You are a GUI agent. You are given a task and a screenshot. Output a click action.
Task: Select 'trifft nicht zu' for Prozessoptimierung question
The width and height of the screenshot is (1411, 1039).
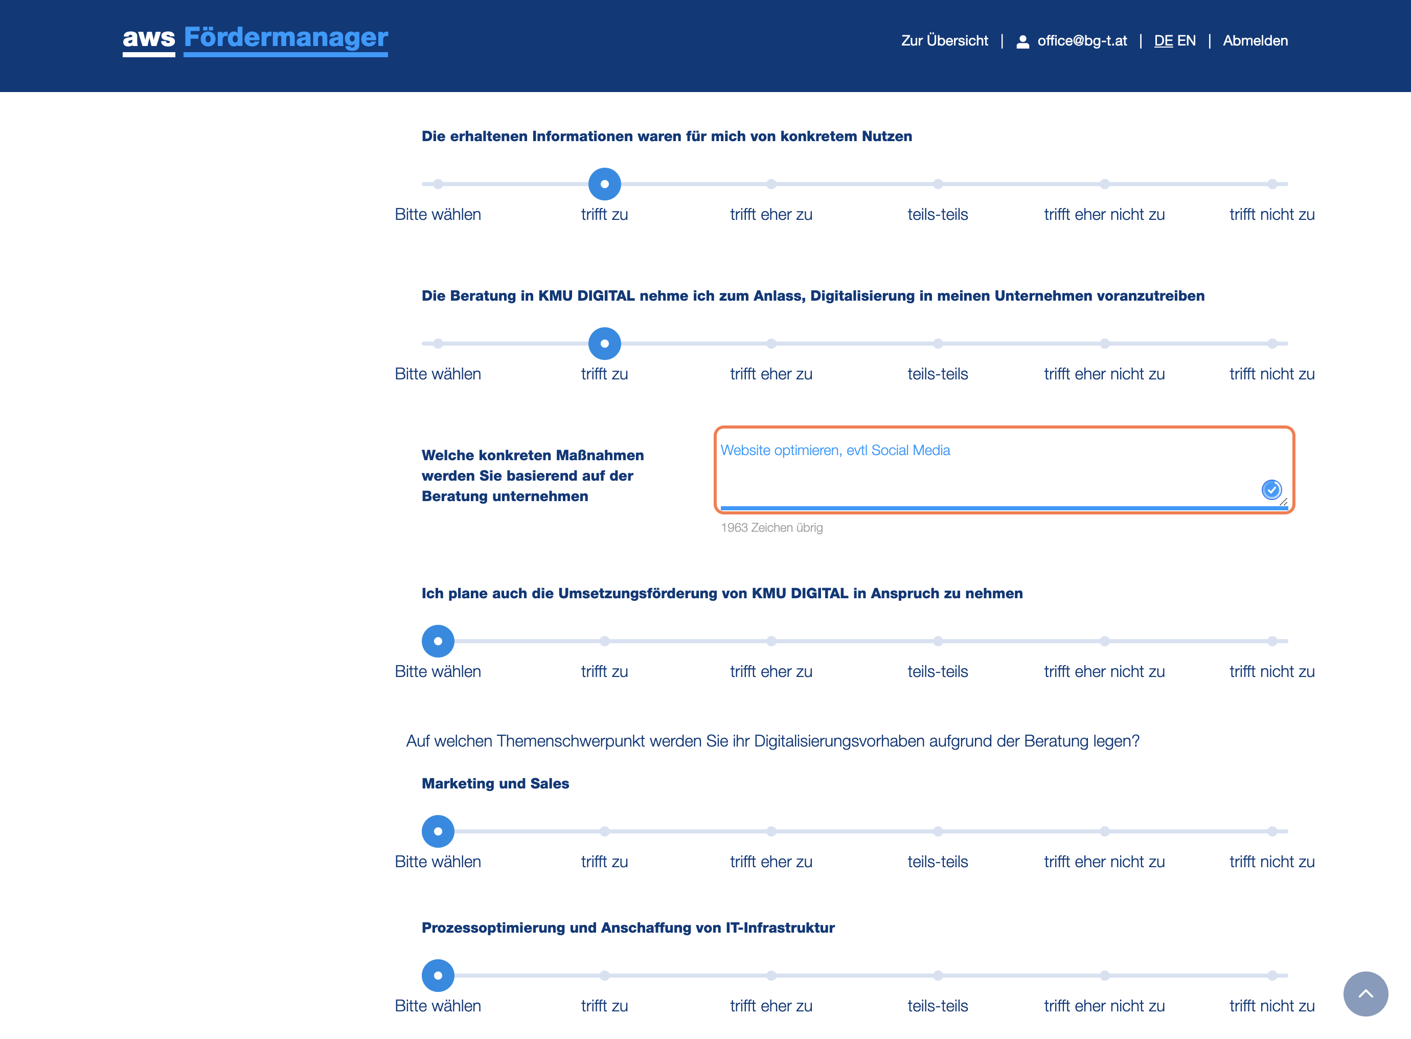coord(1271,976)
